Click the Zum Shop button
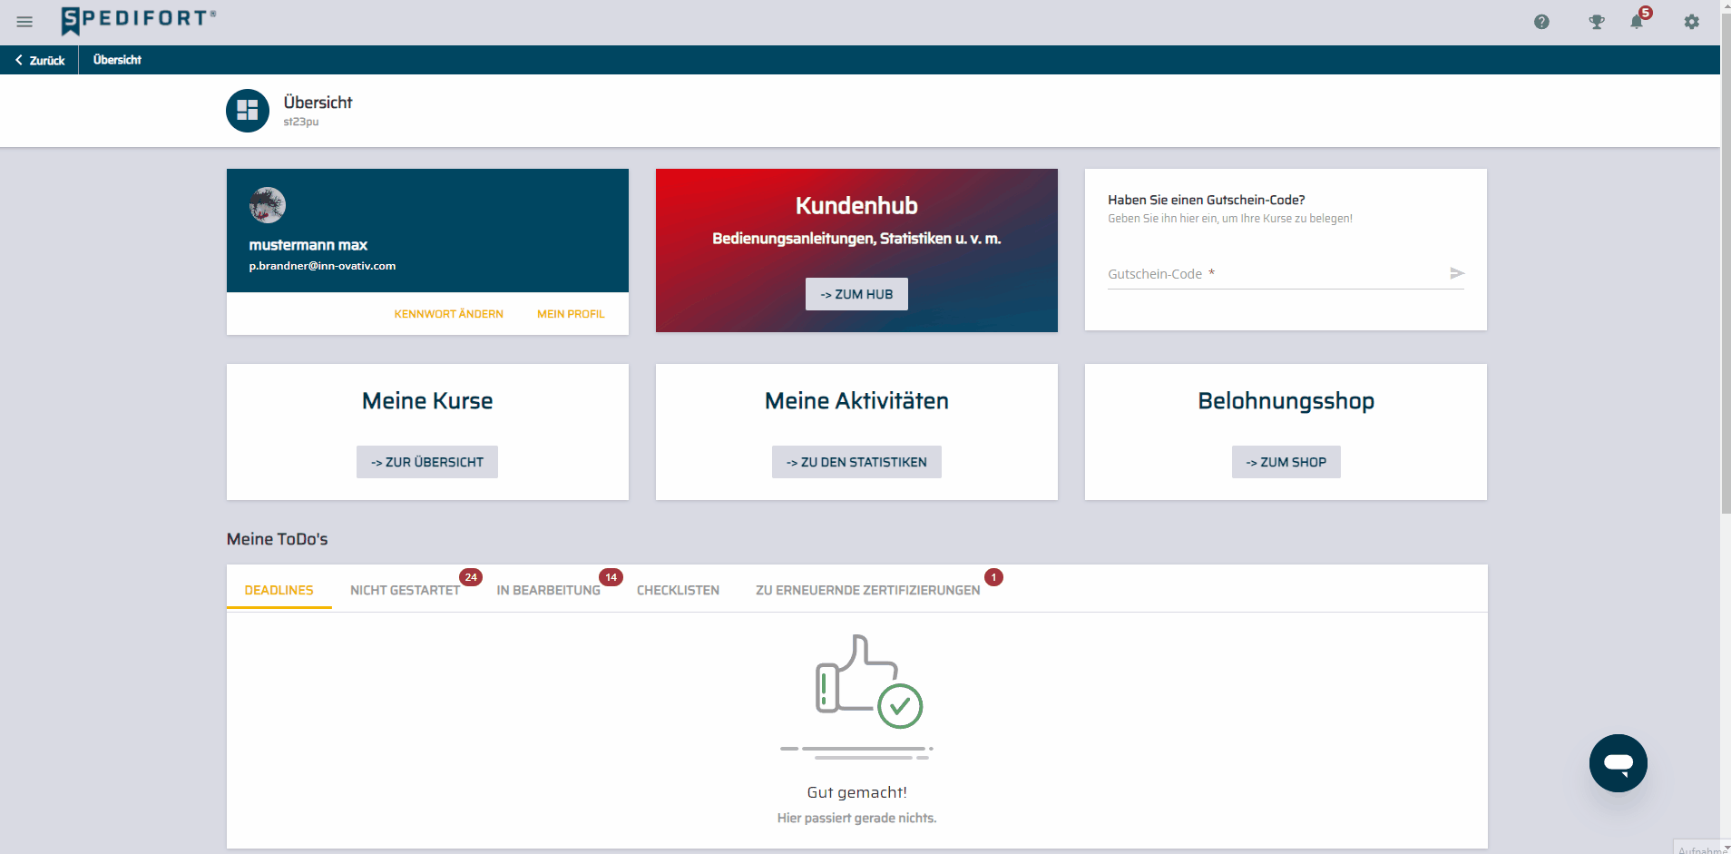The image size is (1731, 854). click(x=1286, y=462)
